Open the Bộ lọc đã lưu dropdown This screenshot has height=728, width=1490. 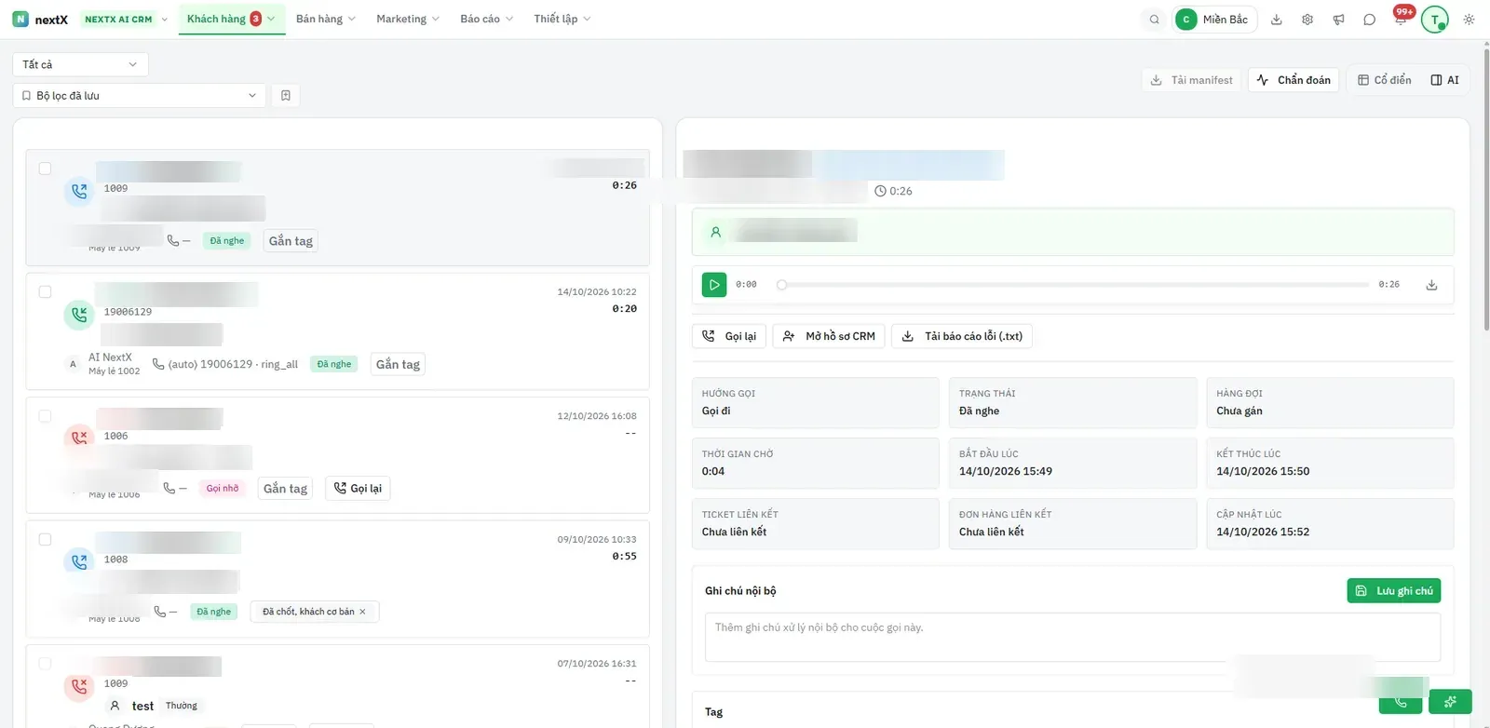click(x=140, y=95)
